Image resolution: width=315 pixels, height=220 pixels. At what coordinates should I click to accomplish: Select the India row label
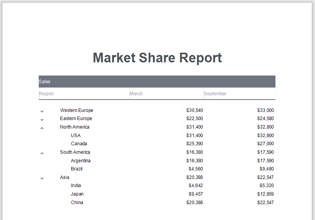(76, 186)
